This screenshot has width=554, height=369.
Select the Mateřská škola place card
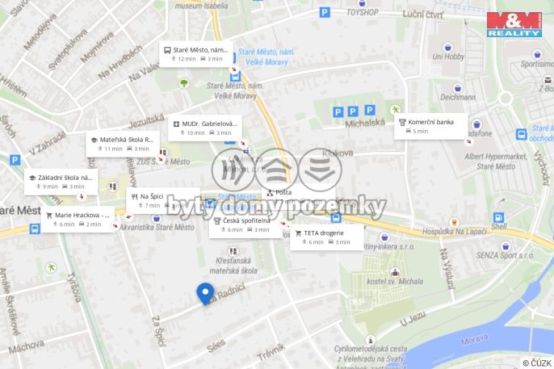[123, 144]
